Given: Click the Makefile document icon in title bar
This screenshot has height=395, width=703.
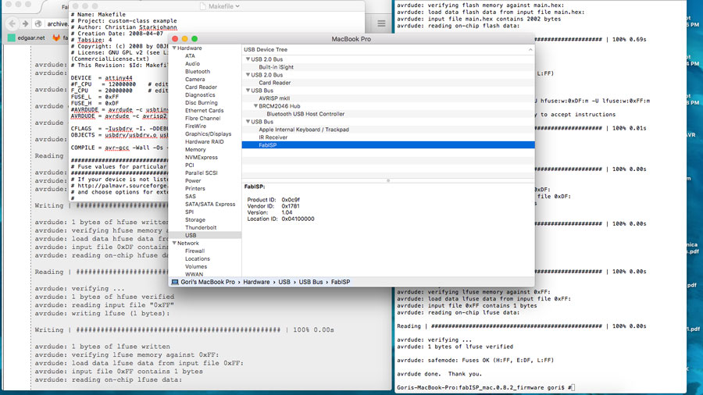Looking at the screenshot, I should [x=203, y=6].
